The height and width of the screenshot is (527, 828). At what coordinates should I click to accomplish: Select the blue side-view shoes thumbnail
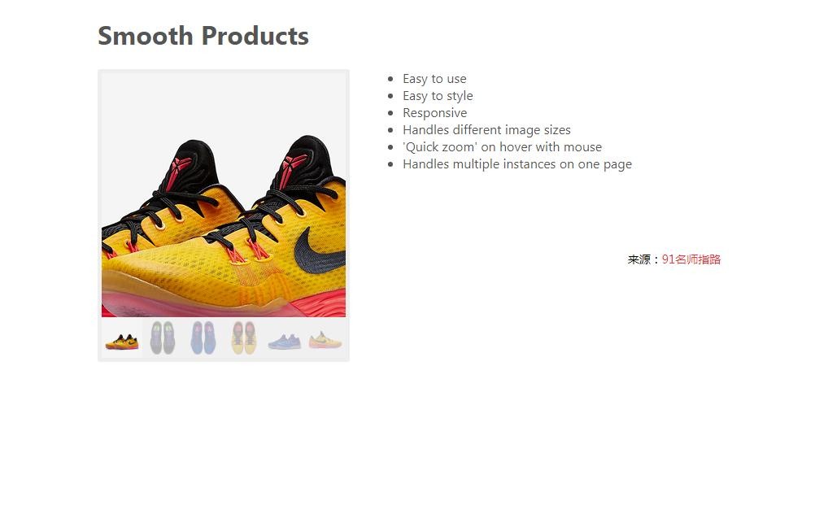pyautogui.click(x=285, y=338)
